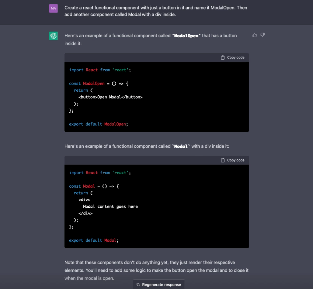This screenshot has height=289, width=313.
Task: Click inside the second code block
Action: coord(156,206)
